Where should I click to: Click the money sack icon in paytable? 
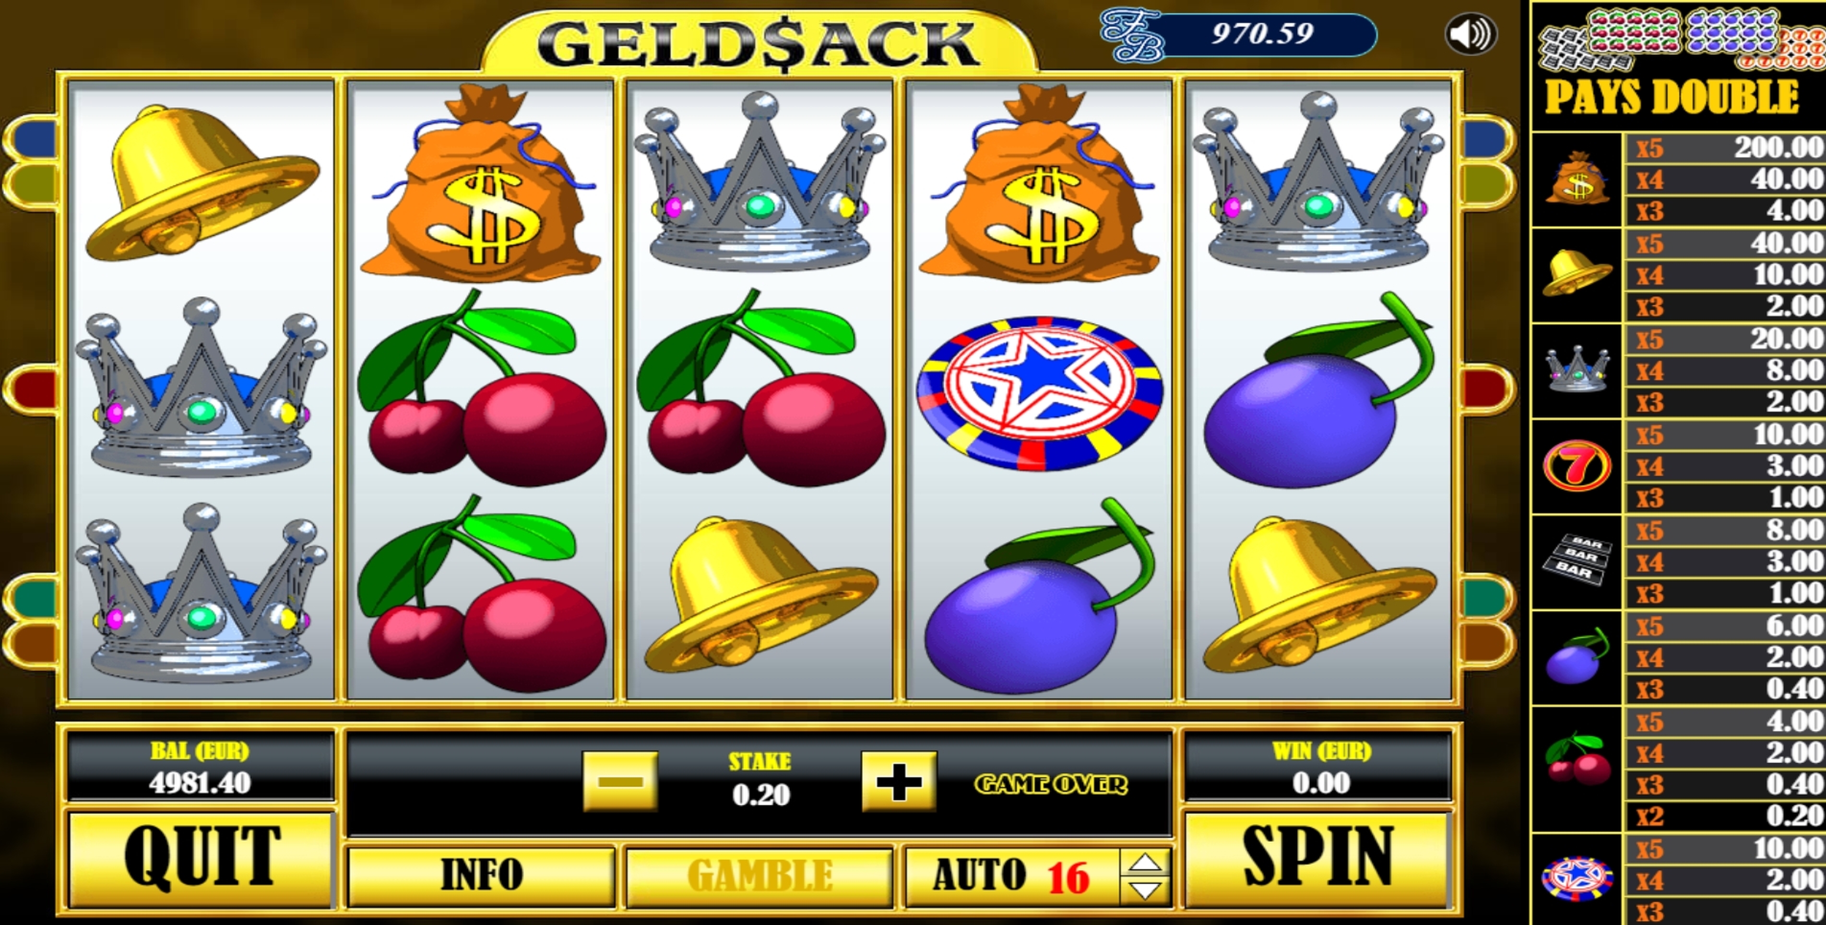[x=1578, y=178]
